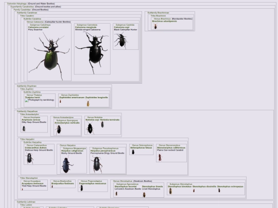Viewport: 278px width, 208px height.
Task: Open the Tribe Zuphiini link
Action: [27, 89]
